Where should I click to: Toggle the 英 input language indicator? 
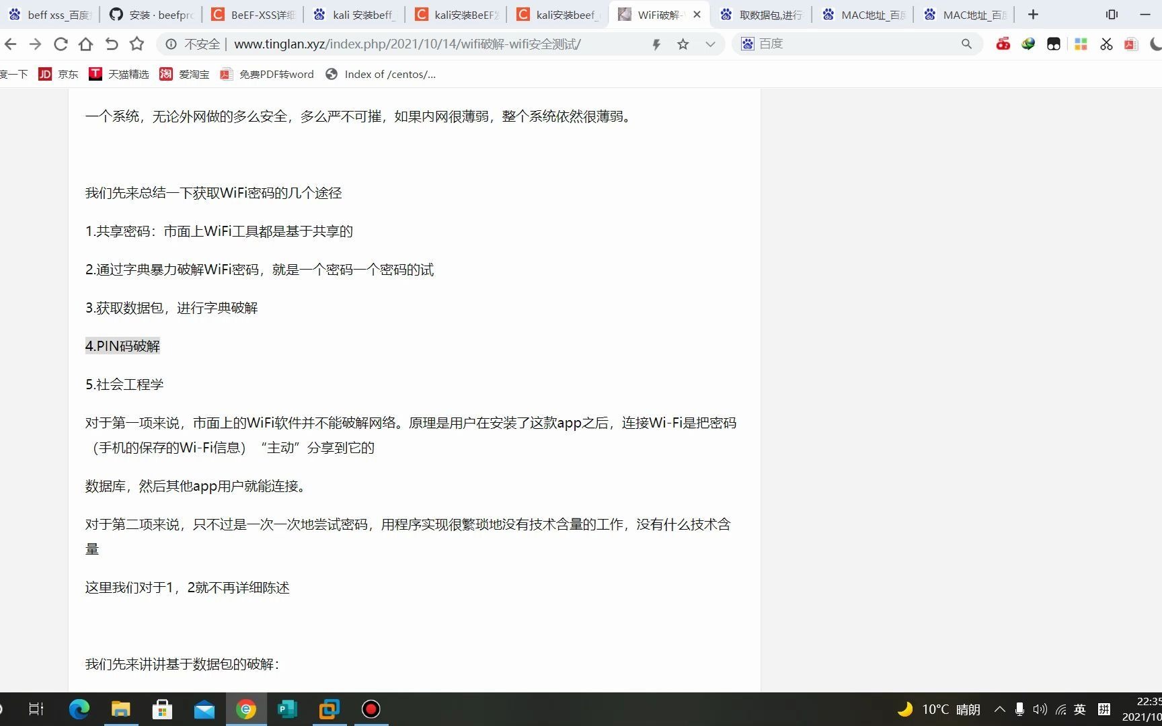1080,709
